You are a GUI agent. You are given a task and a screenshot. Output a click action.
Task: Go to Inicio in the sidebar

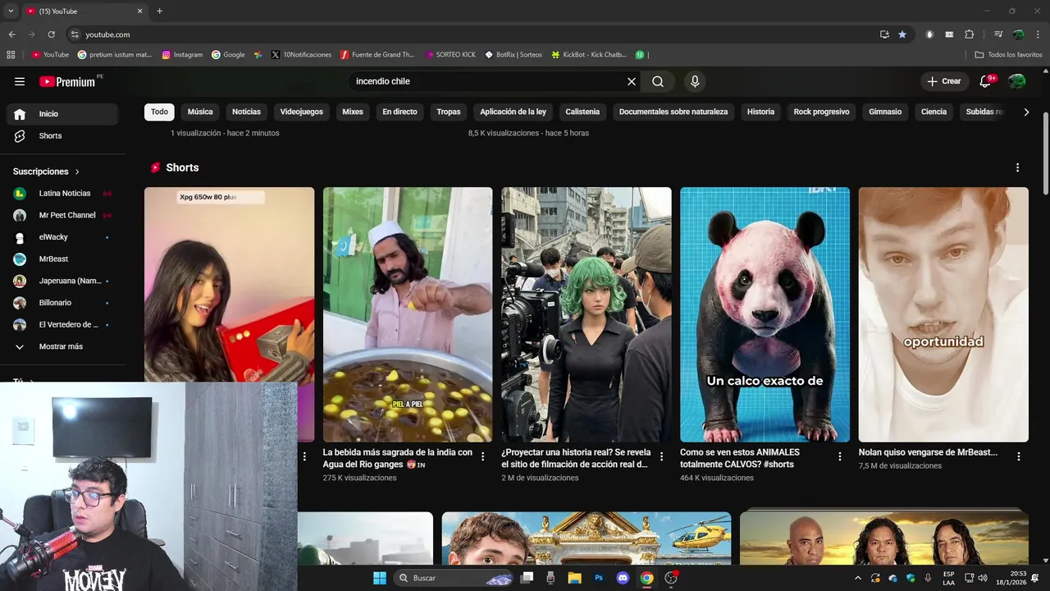(x=62, y=114)
